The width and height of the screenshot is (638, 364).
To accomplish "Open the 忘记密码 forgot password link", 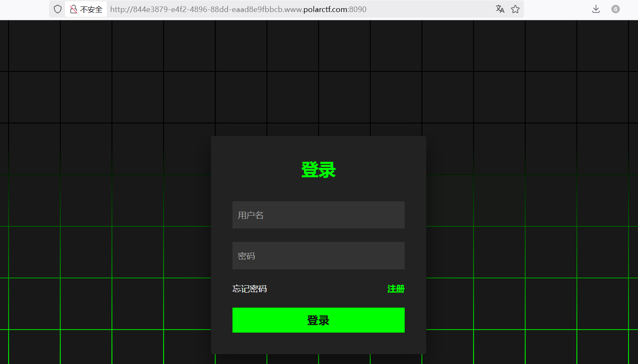I will tap(250, 289).
